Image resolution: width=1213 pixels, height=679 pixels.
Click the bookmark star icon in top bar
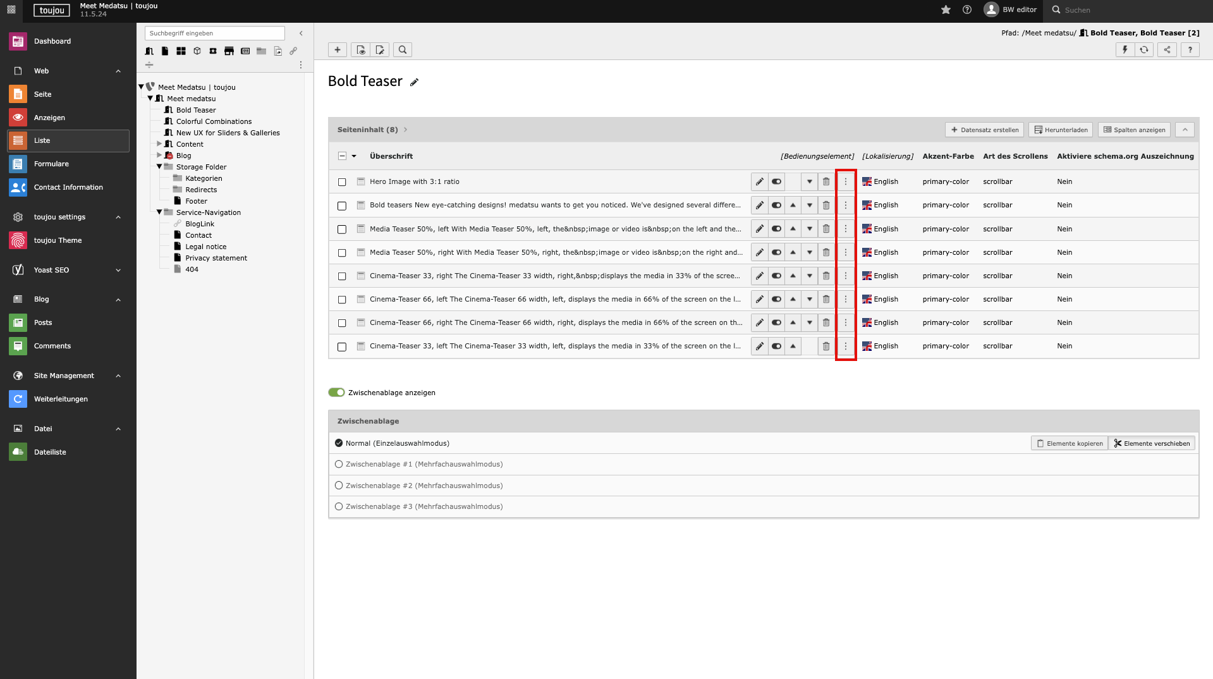(946, 9)
